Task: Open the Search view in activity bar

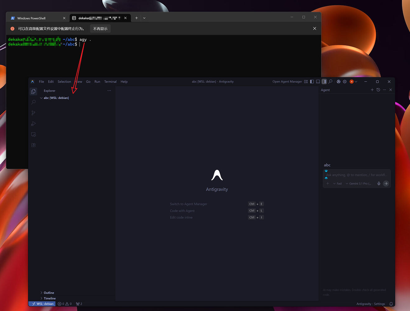Action: point(34,102)
